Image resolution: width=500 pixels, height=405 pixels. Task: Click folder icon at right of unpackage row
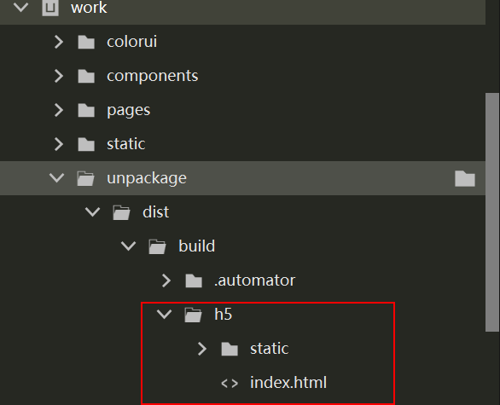click(465, 178)
